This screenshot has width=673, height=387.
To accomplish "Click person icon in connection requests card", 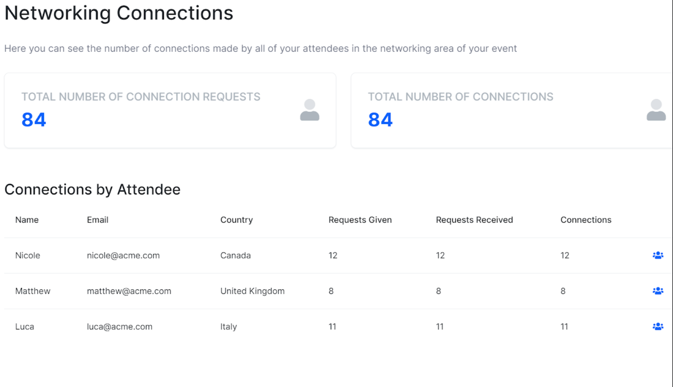I will (309, 110).
